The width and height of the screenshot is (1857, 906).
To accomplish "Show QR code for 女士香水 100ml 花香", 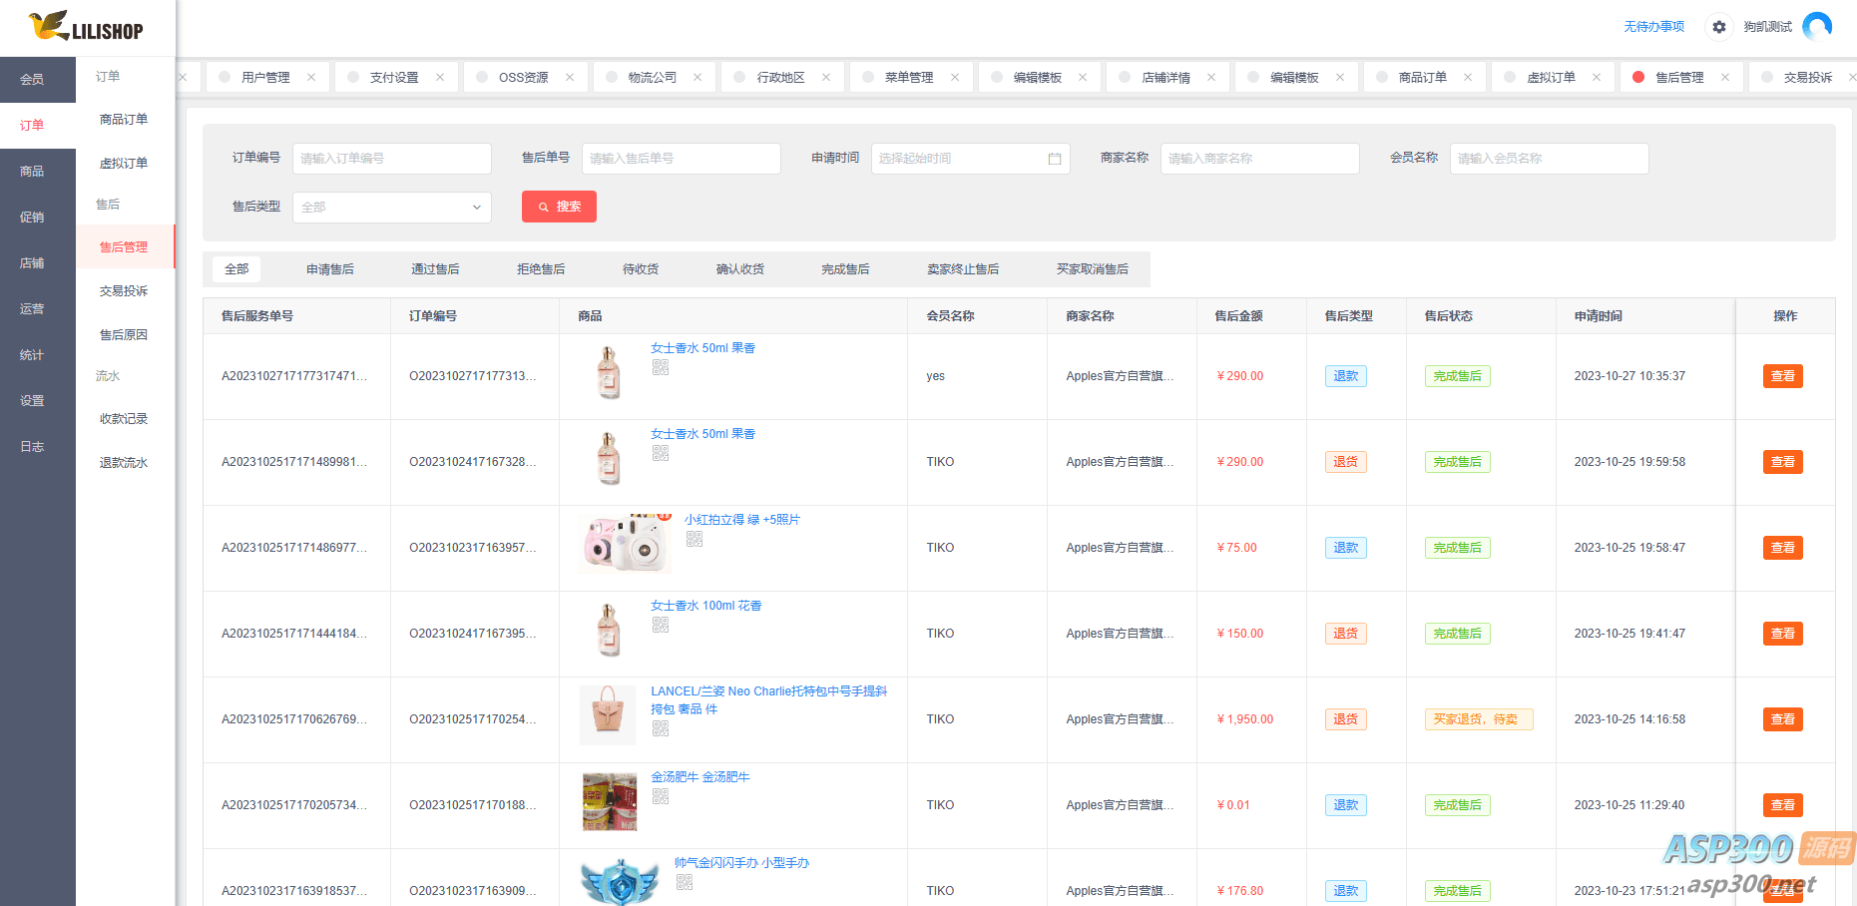I will click(x=661, y=625).
